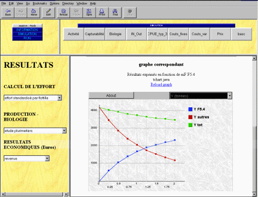Click the Find binoculars icon

pyautogui.click(x=115, y=12)
